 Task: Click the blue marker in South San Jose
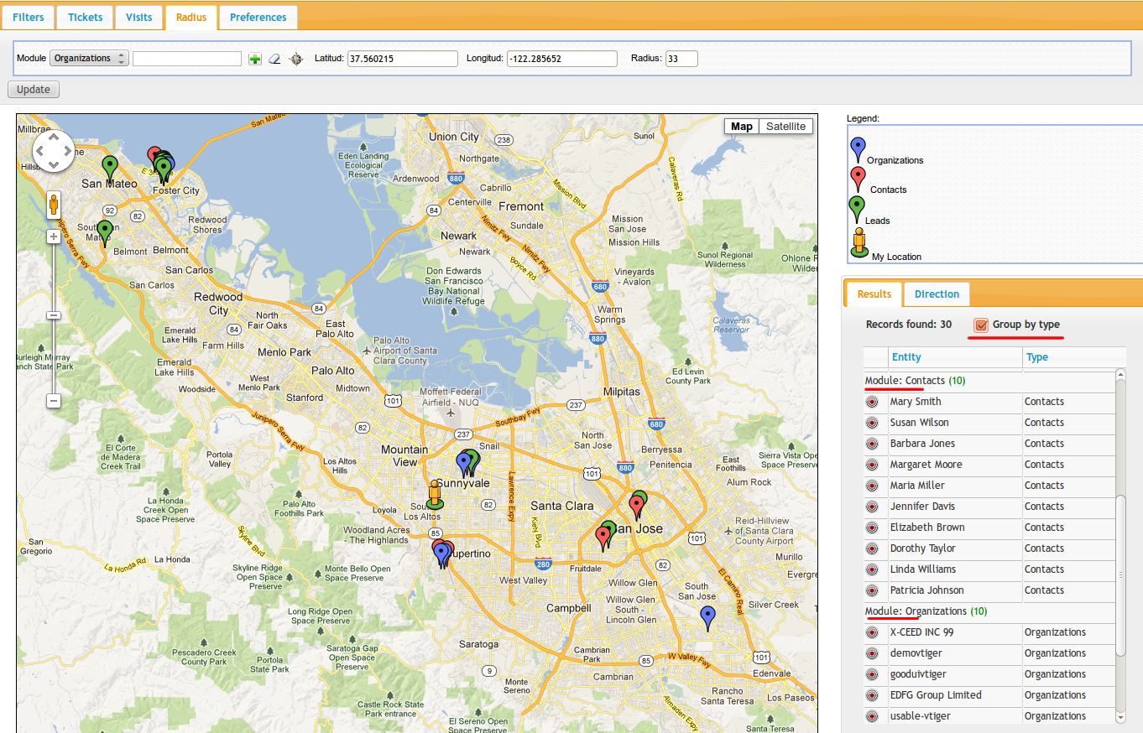click(707, 618)
